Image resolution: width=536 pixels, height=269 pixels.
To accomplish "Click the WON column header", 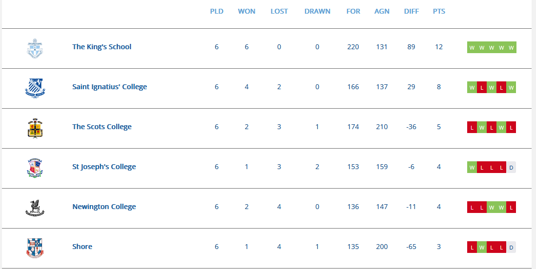I will (x=247, y=11).
